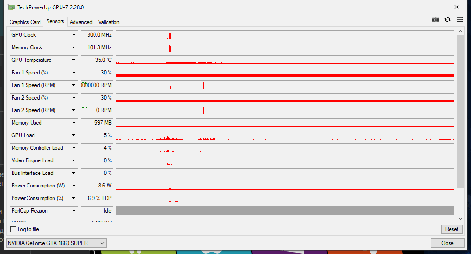The width and height of the screenshot is (471, 254).
Task: Click the GPU Temperature history graph
Action: click(285, 60)
